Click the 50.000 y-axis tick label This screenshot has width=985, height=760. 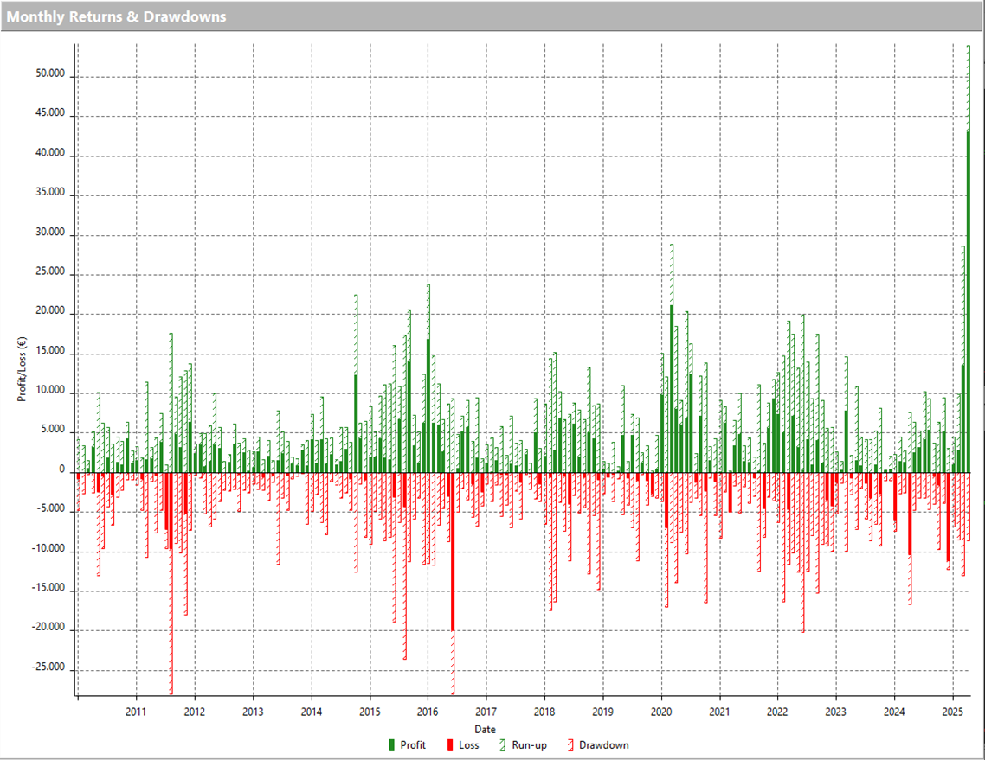(50, 75)
